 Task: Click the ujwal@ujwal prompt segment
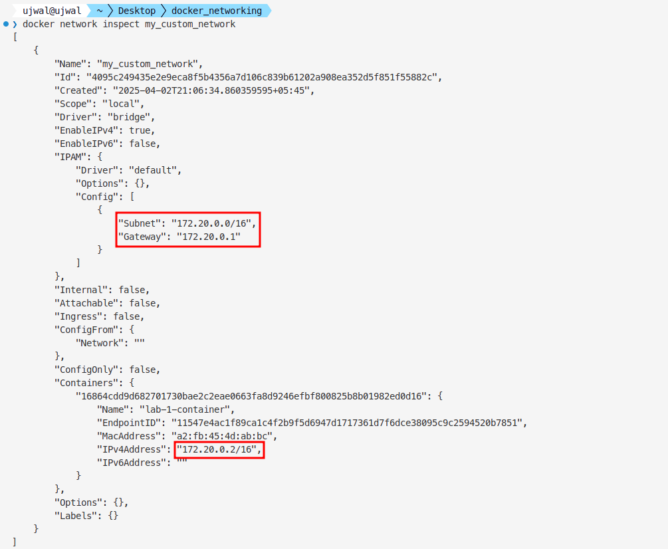pyautogui.click(x=51, y=11)
